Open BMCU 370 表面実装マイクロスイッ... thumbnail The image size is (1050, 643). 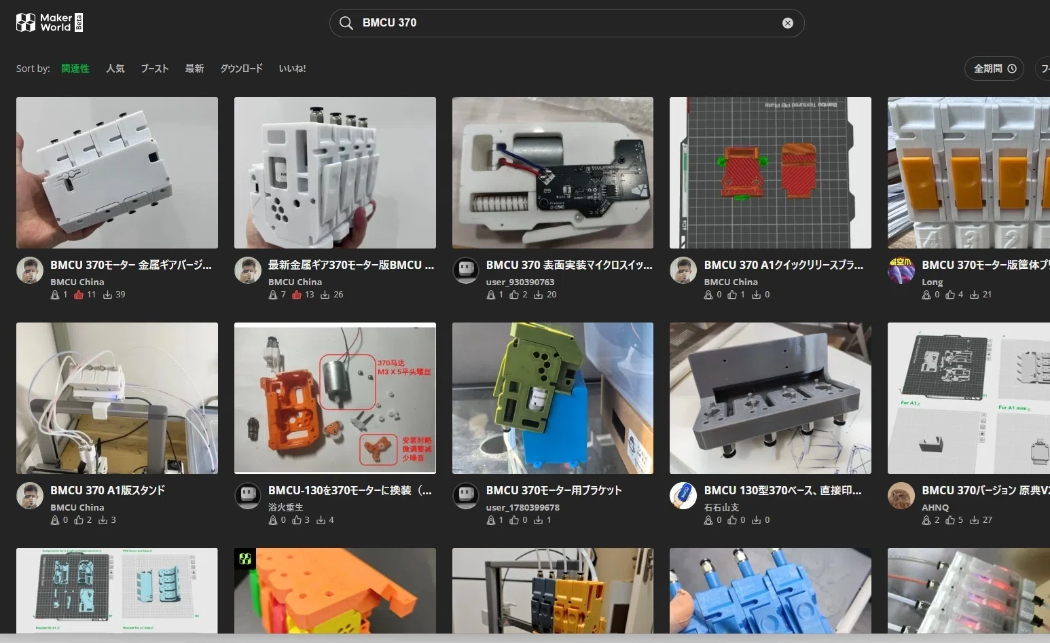tap(553, 172)
